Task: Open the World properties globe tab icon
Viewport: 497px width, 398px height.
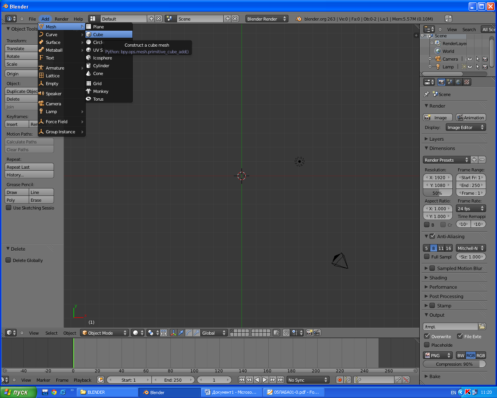Action: (458, 82)
